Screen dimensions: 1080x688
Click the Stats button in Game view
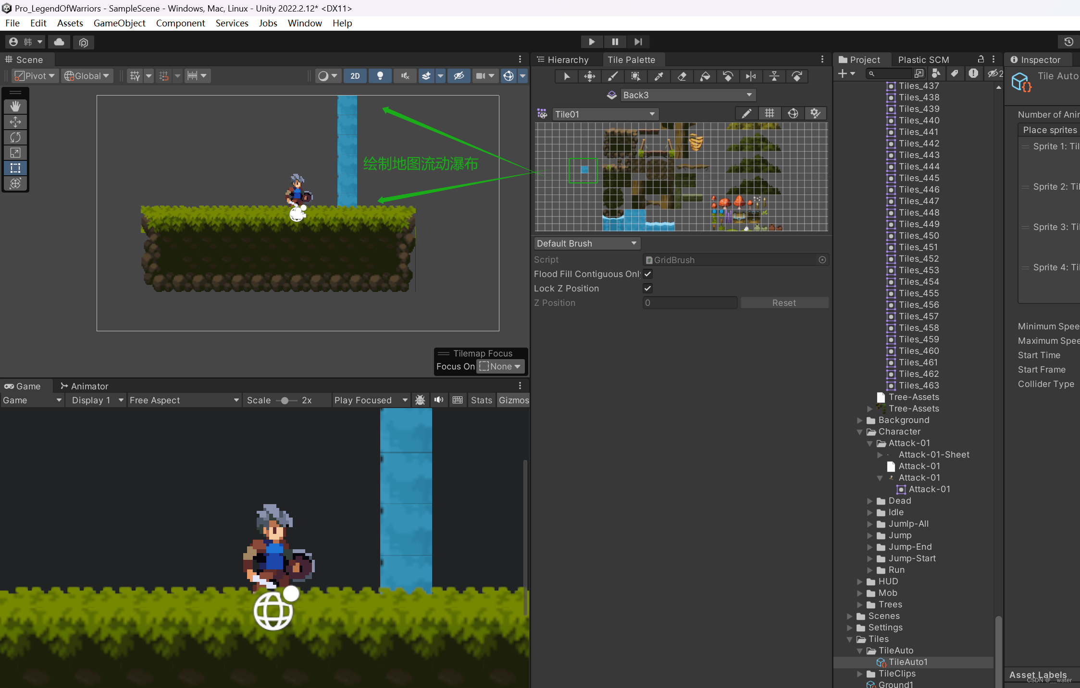481,400
